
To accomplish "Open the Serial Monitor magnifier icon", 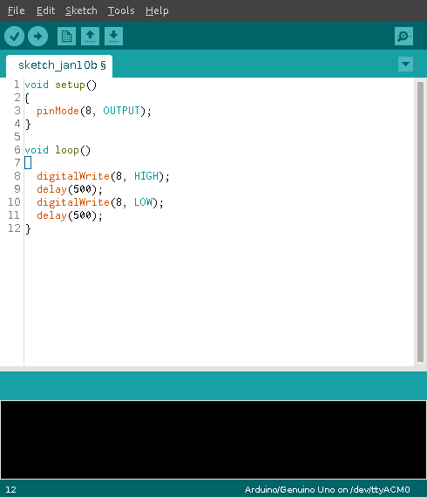I will (x=403, y=36).
